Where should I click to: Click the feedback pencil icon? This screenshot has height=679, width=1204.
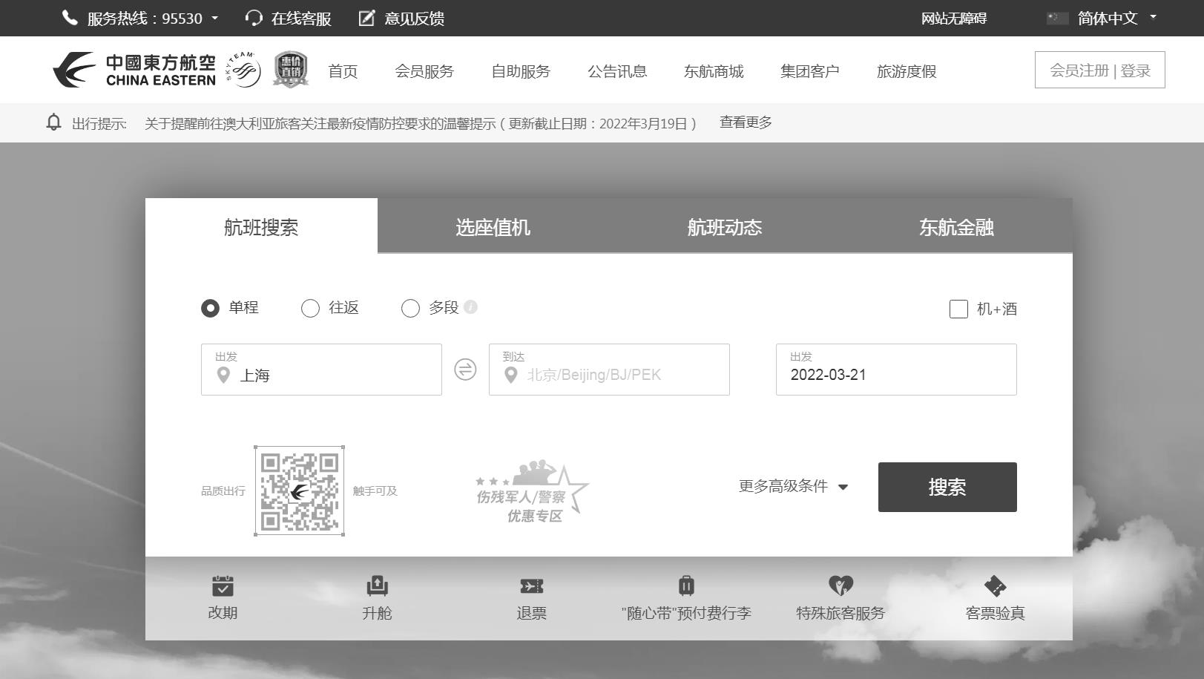[367, 18]
